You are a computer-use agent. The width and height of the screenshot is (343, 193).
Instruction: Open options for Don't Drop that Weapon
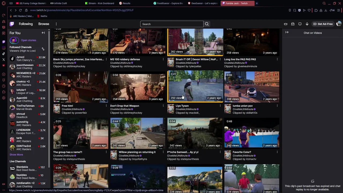click(163, 106)
